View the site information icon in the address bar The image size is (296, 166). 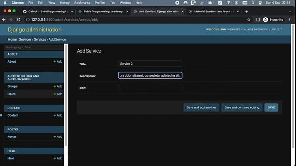pyautogui.click(x=28, y=19)
